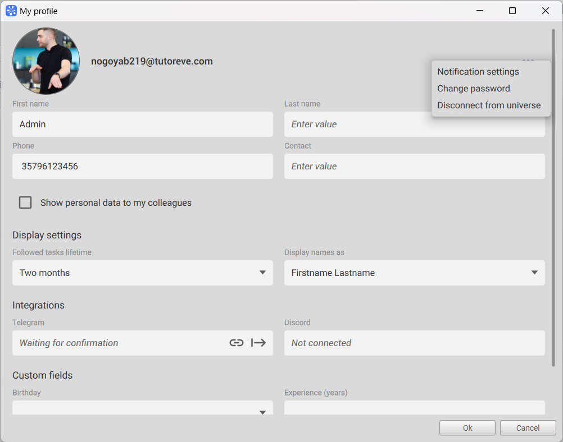Click the My profile app icon
This screenshot has width=563, height=442.
(x=11, y=11)
